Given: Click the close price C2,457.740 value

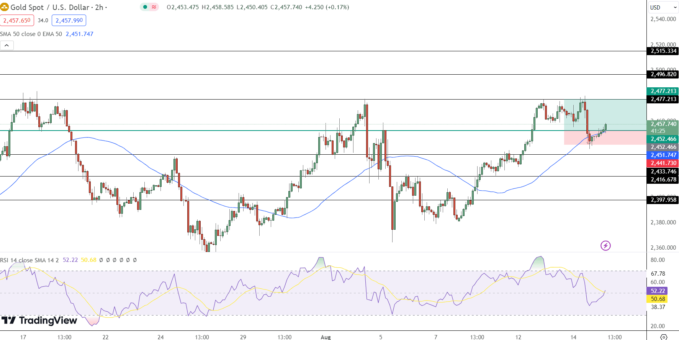Looking at the screenshot, I should (286, 7).
